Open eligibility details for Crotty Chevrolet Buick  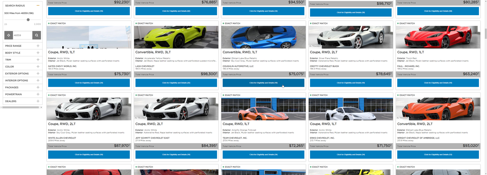coord(351,83)
